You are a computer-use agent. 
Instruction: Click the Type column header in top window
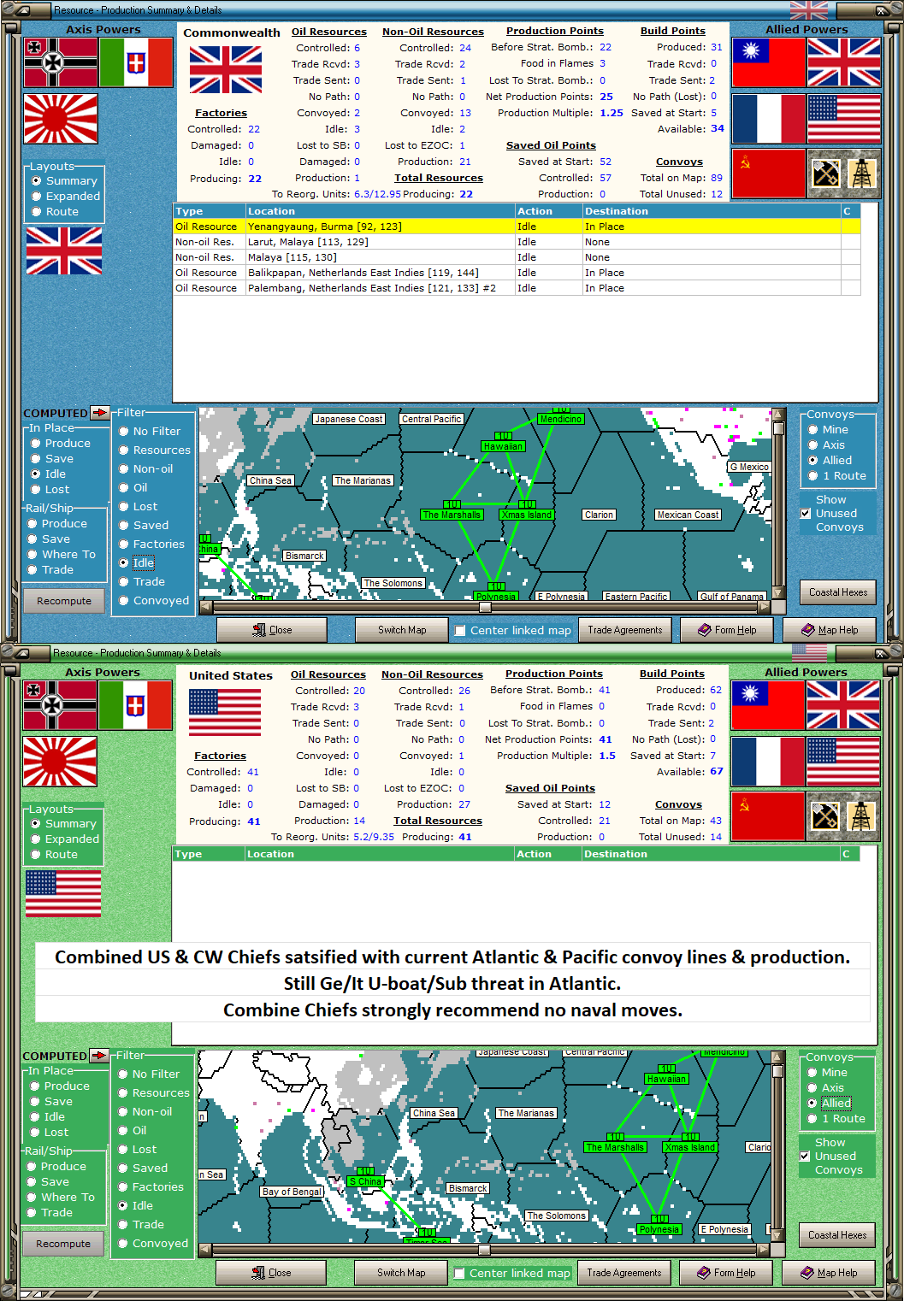(x=209, y=211)
